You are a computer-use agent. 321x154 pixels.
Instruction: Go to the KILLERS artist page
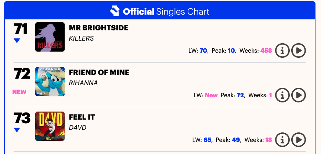(82, 38)
